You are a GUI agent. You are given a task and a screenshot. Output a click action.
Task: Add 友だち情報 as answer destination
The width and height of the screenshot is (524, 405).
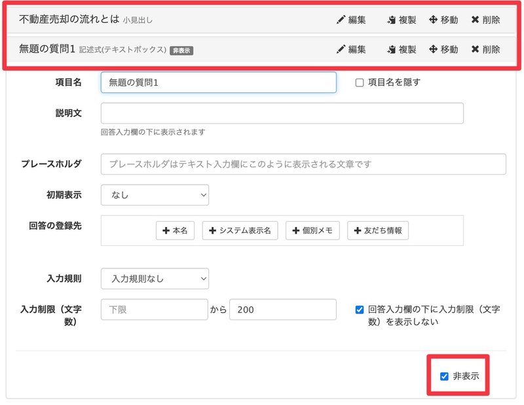tap(378, 230)
